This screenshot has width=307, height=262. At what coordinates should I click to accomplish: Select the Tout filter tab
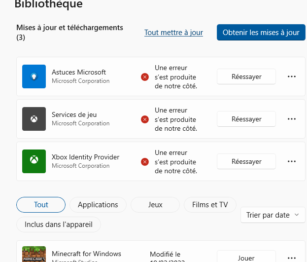point(41,205)
